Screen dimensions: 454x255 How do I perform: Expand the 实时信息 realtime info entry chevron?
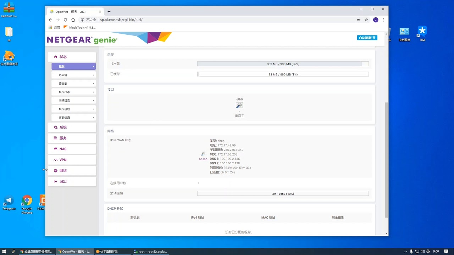(93, 118)
